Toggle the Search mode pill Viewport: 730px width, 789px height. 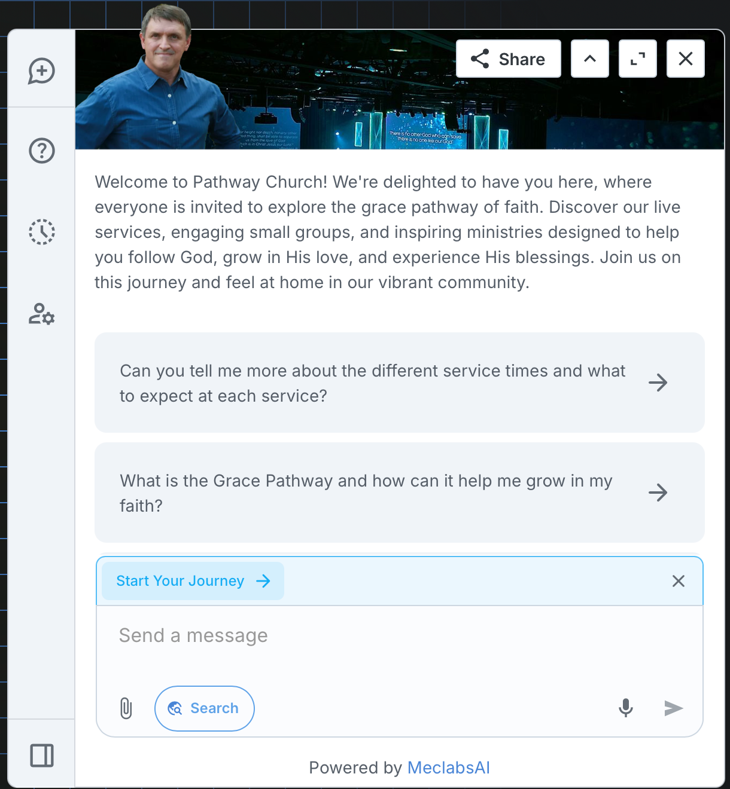coord(205,708)
